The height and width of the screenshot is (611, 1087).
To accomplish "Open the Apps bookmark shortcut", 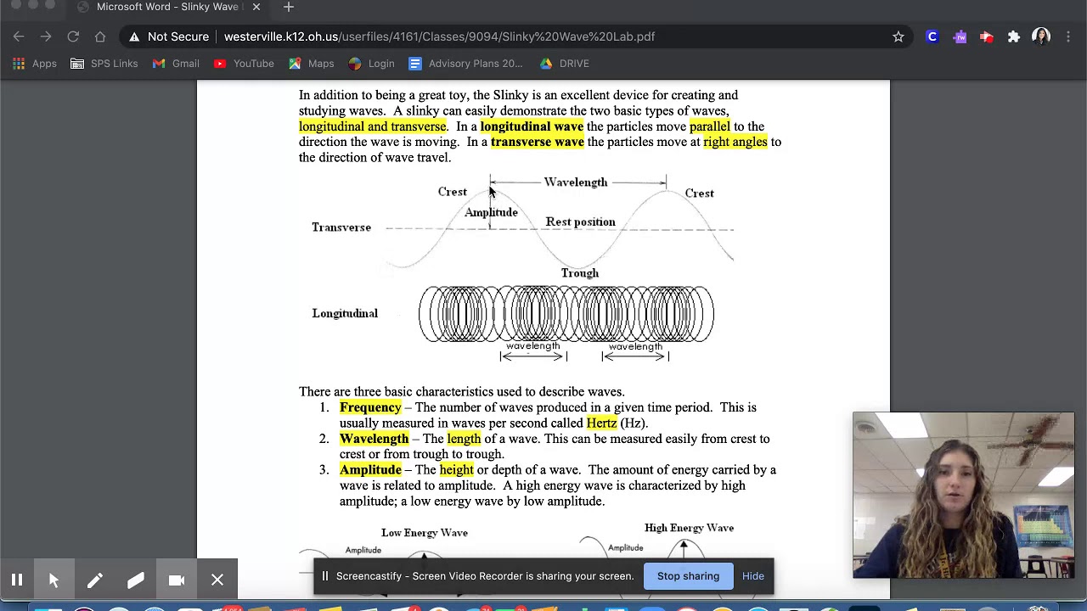I will [36, 64].
